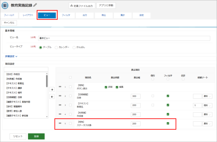The height and width of the screenshot is (142, 217).
Task: Click sort priority field for 教育名 row
Action: (197, 105)
